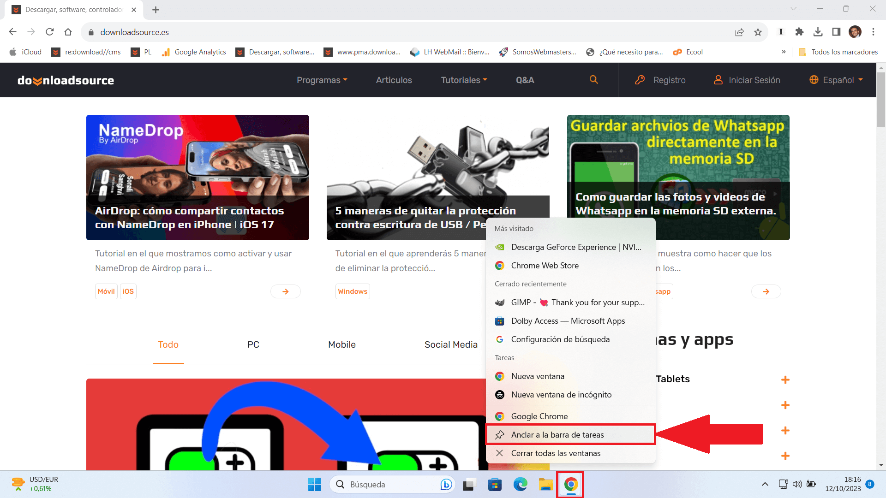
Task: Open the Chrome downloads icon
Action: click(818, 32)
